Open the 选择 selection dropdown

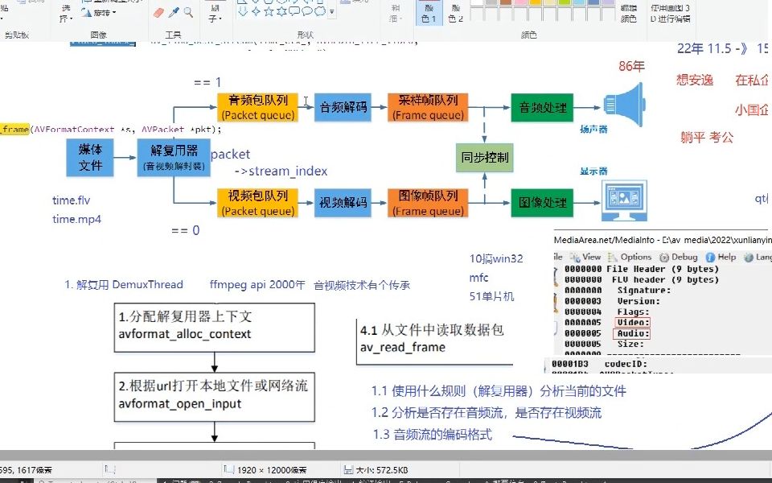point(65,14)
